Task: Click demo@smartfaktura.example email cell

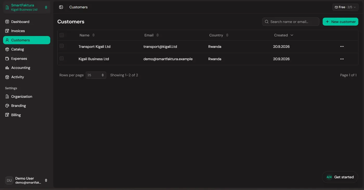Action: tap(168, 59)
